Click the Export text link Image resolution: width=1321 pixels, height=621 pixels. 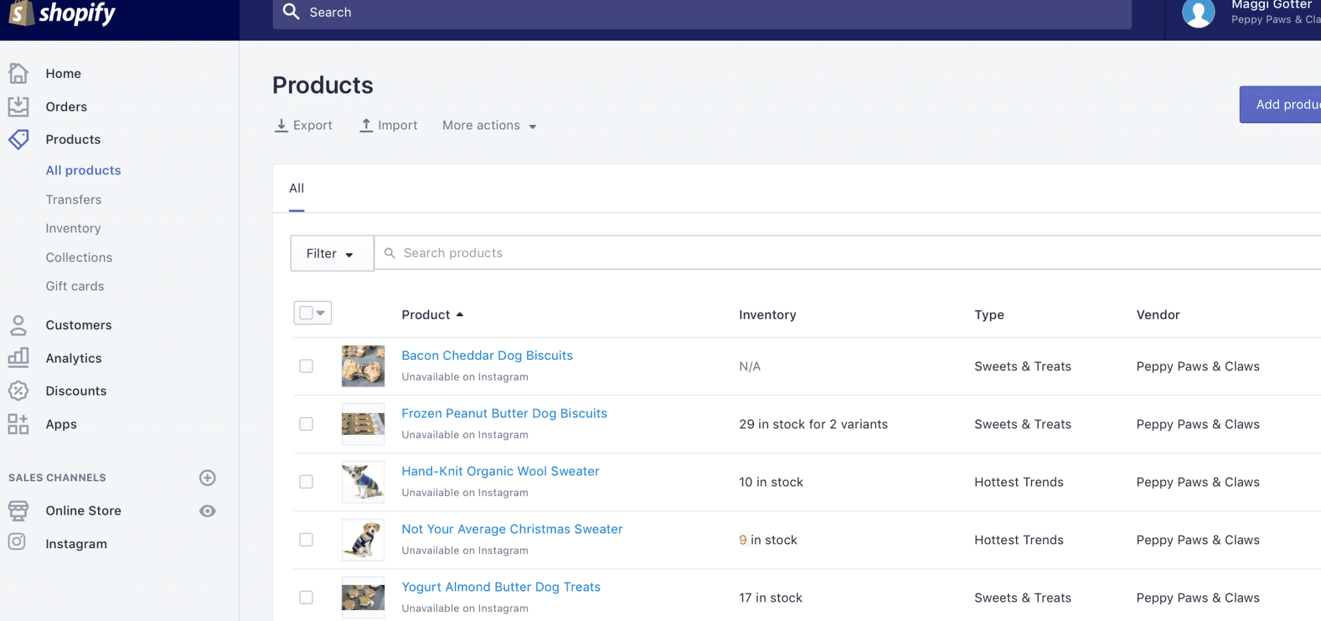(313, 125)
